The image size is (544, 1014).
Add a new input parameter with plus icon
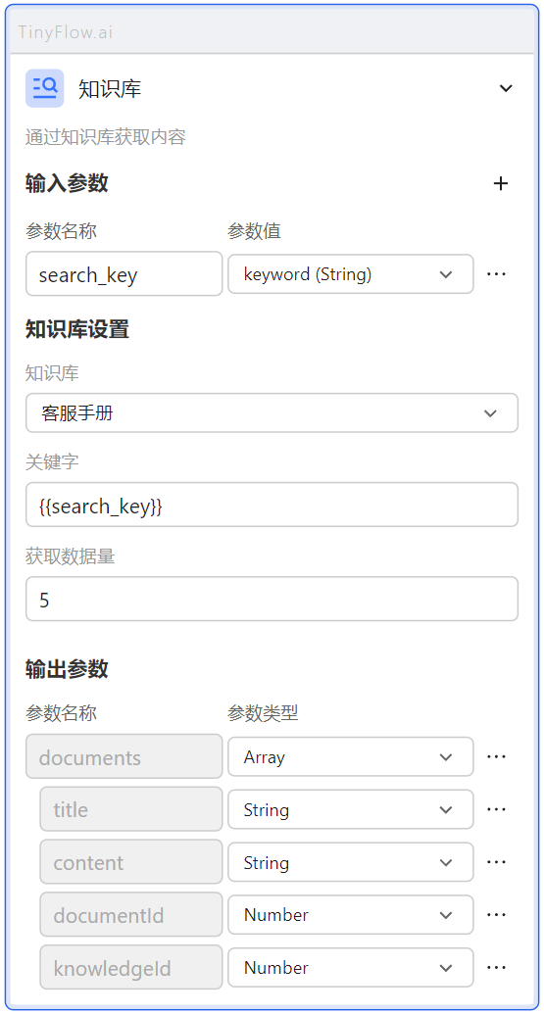[x=501, y=183]
